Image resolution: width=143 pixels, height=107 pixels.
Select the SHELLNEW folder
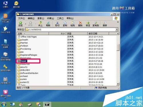click(x=24, y=70)
